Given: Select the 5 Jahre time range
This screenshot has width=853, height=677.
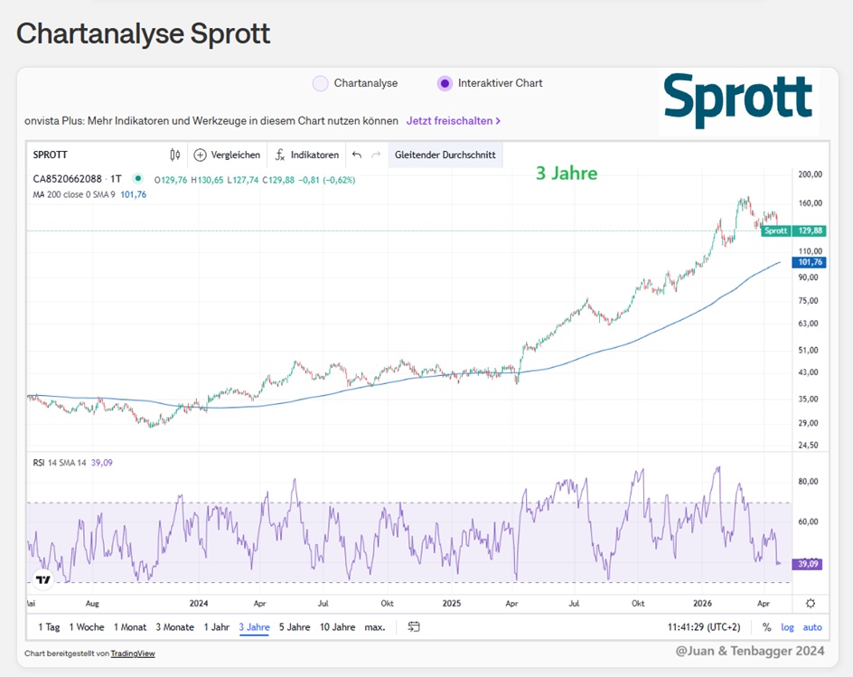Looking at the screenshot, I should [295, 627].
